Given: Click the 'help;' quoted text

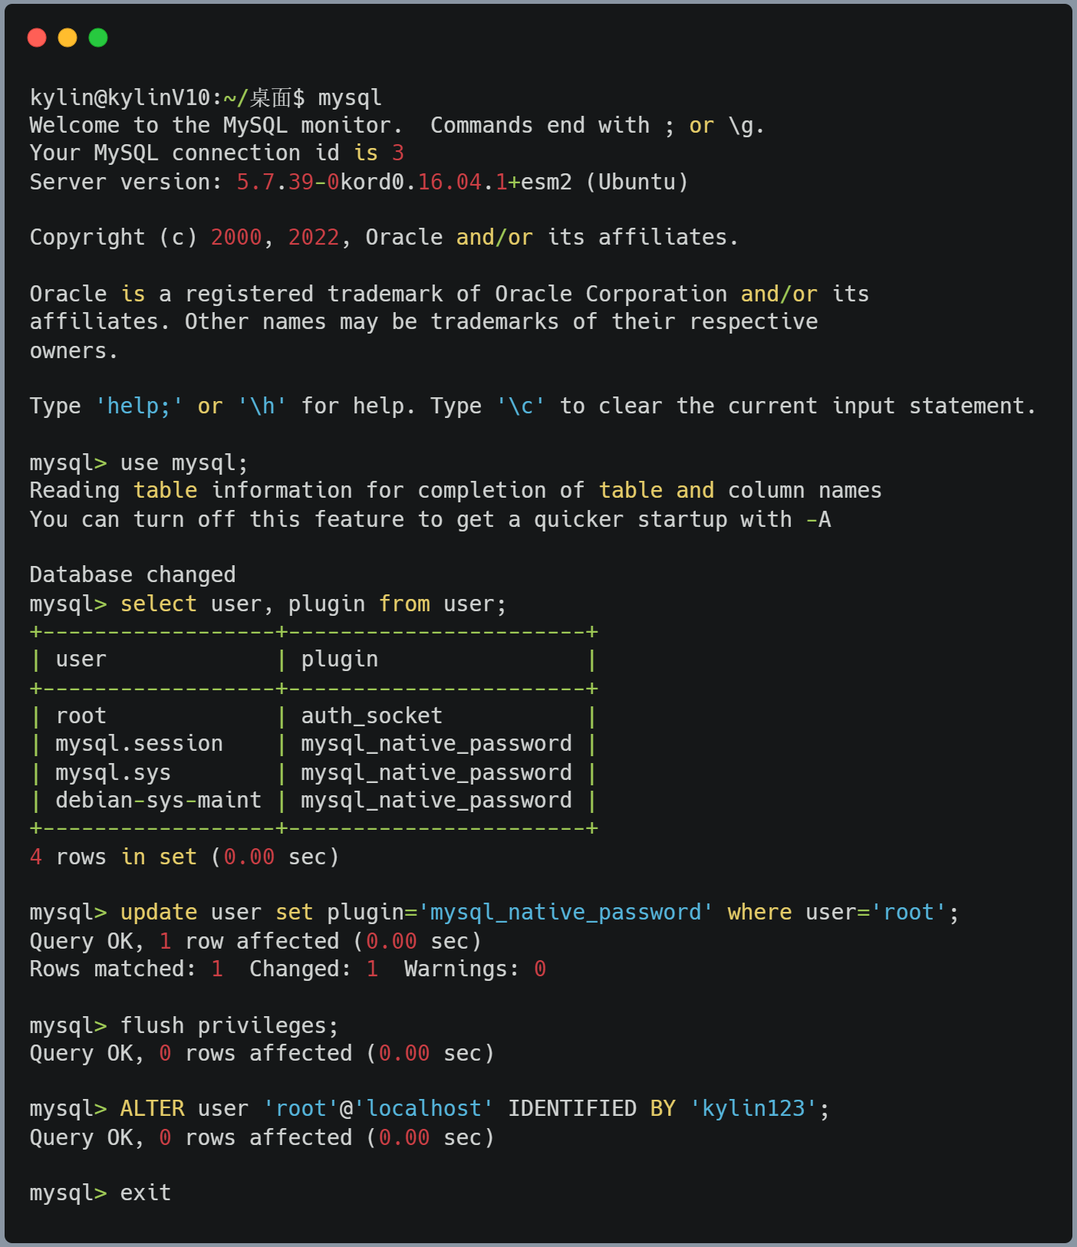Looking at the screenshot, I should click(x=139, y=406).
